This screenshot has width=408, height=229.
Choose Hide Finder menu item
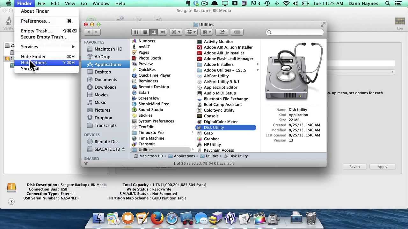click(x=46, y=57)
